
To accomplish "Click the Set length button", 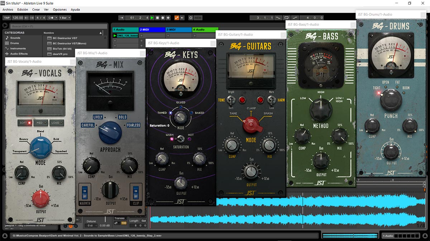I will point(143,221).
